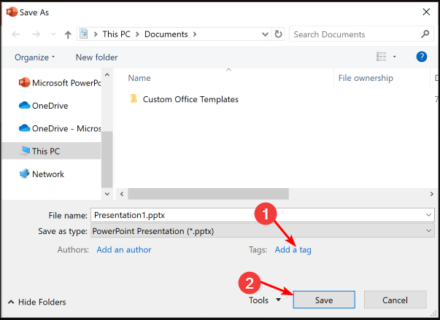Sort files by the Name column header
The height and width of the screenshot is (320, 440).
point(139,78)
